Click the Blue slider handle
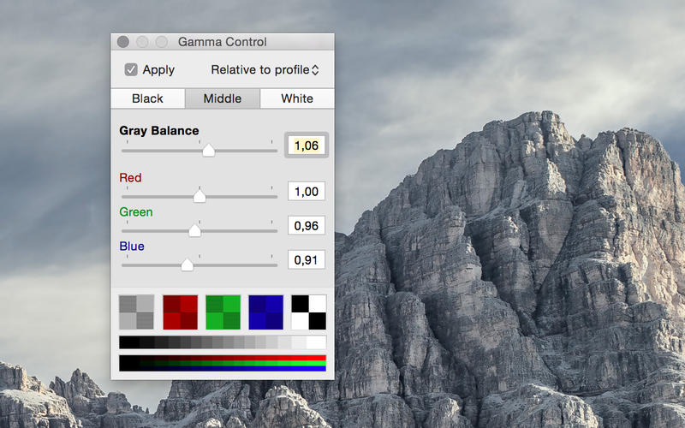685x428 pixels. pos(187,265)
